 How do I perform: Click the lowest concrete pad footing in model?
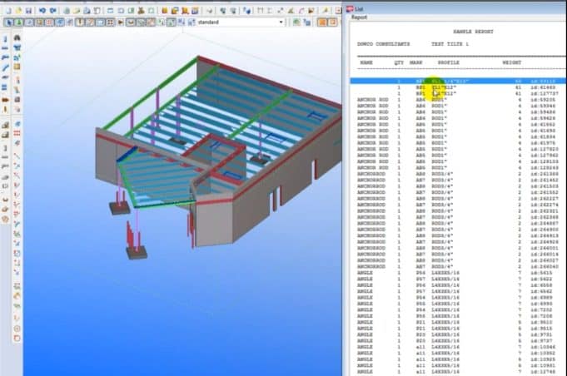click(x=136, y=252)
